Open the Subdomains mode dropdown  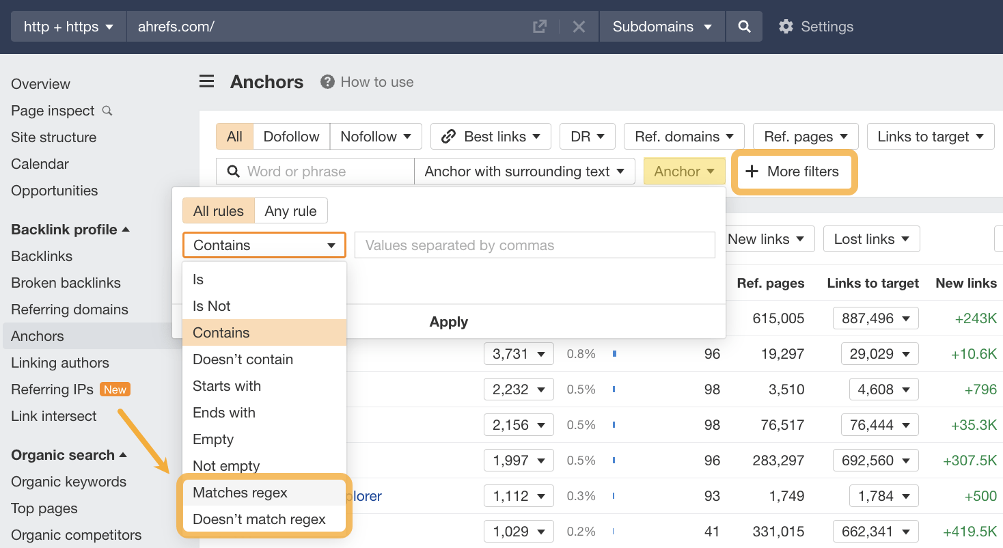coord(662,27)
